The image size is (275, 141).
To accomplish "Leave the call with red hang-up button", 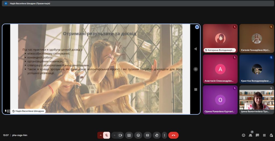I will click(x=173, y=135).
